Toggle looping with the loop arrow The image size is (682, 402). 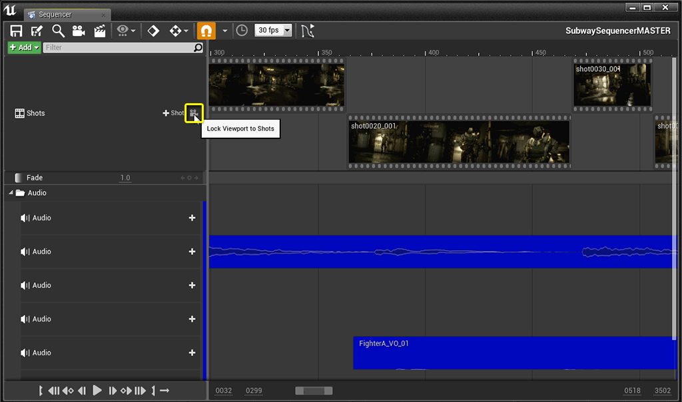[163, 391]
